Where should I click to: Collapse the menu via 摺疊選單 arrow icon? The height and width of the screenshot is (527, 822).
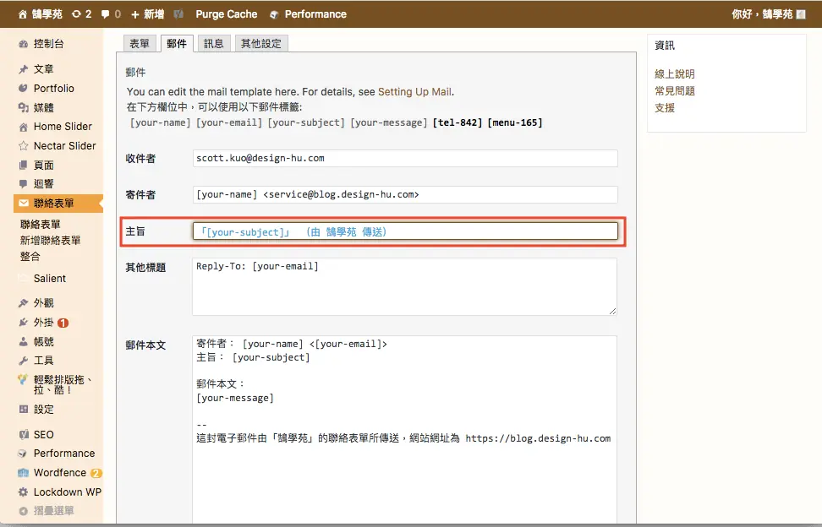pyautogui.click(x=23, y=511)
